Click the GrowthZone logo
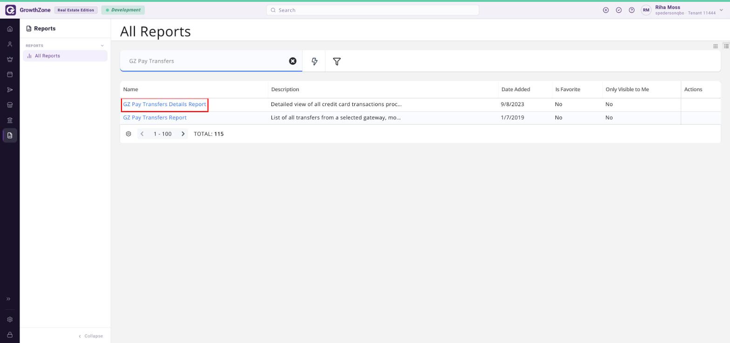Image resolution: width=730 pixels, height=343 pixels. (10, 10)
